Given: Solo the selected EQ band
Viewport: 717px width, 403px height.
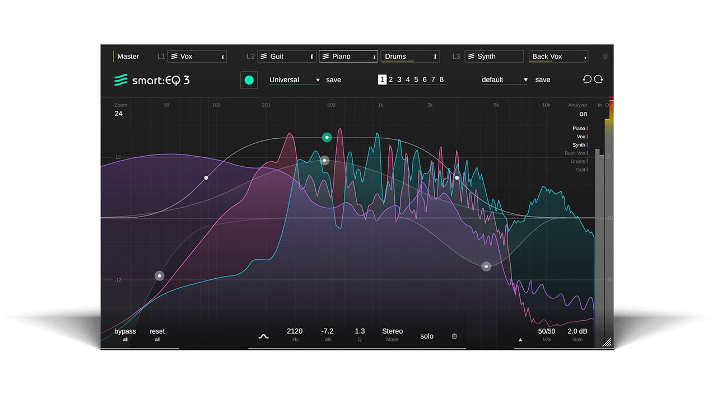Looking at the screenshot, I should pos(427,336).
